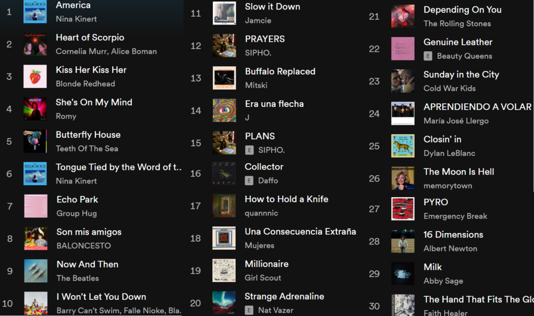Select track title How to Hold a Knife
Viewport: 534px width, 316px height.
(286, 199)
